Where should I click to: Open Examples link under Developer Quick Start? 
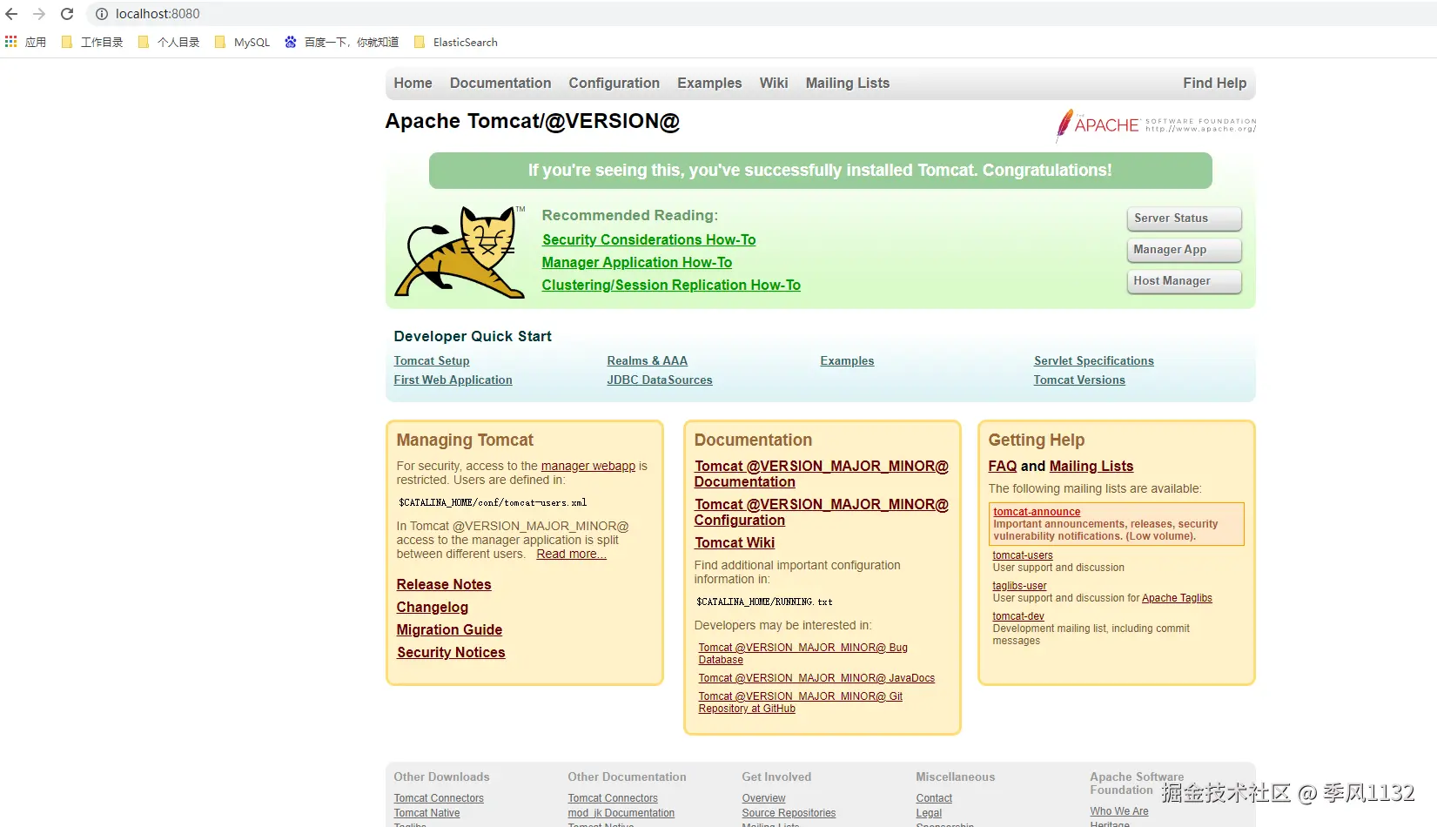tap(847, 361)
